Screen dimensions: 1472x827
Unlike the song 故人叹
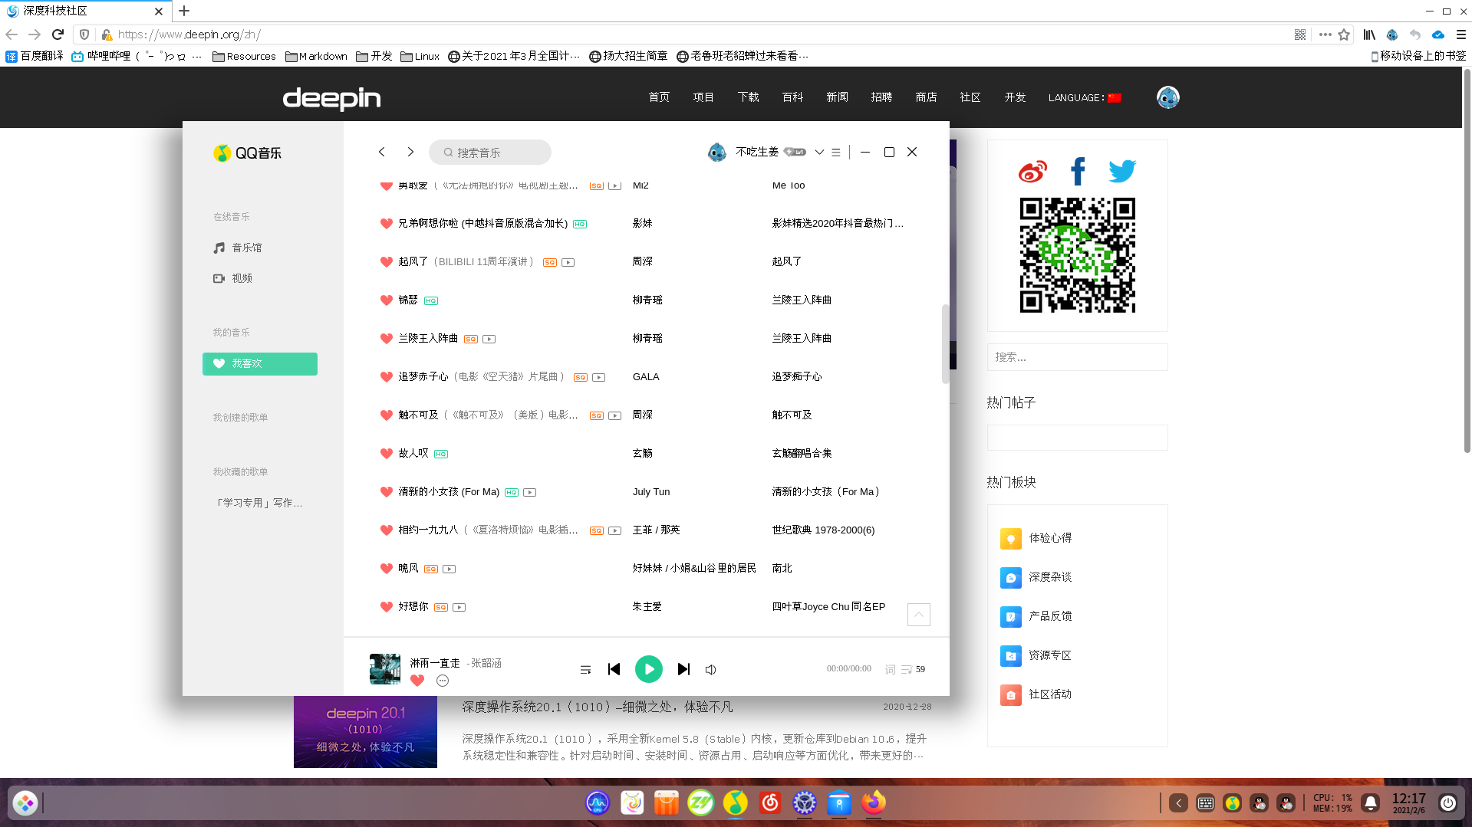pos(387,453)
